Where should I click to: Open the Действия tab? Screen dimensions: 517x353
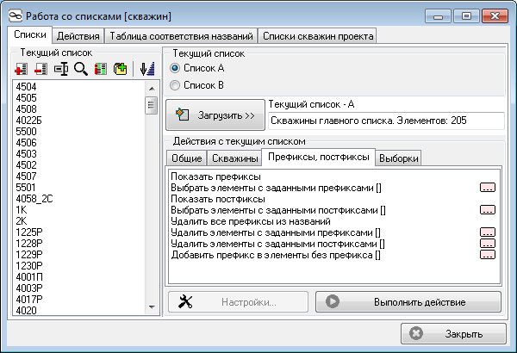point(78,36)
